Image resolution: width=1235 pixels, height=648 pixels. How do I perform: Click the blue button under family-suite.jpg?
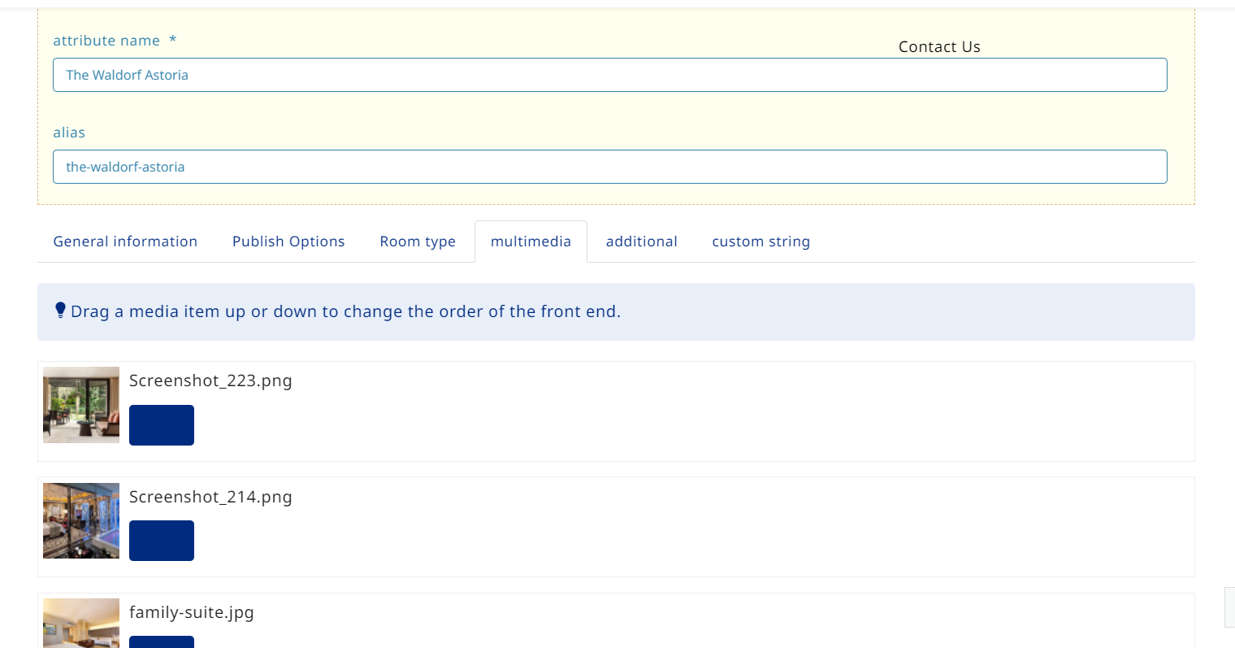click(x=161, y=641)
